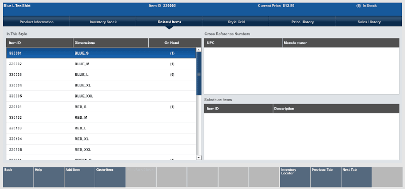
Task: Select item row 330004
Action: [x=101, y=85]
